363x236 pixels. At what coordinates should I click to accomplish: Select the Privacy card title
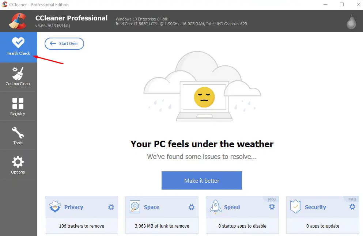73,207
